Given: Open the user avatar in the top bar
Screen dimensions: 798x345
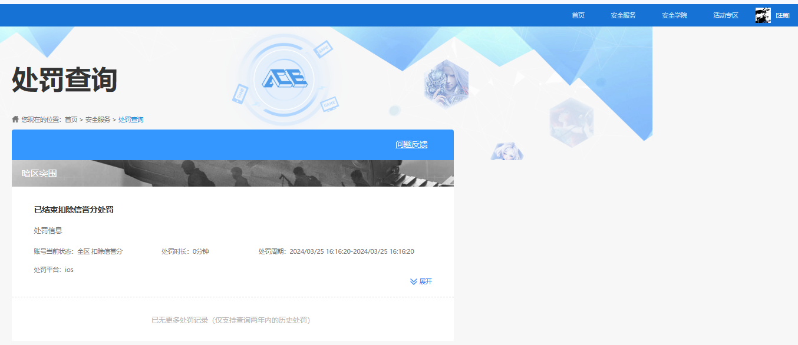Looking at the screenshot, I should click(x=763, y=15).
